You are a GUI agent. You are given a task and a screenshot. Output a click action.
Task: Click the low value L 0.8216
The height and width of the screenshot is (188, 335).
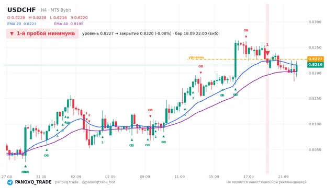pyautogui.click(x=58, y=18)
